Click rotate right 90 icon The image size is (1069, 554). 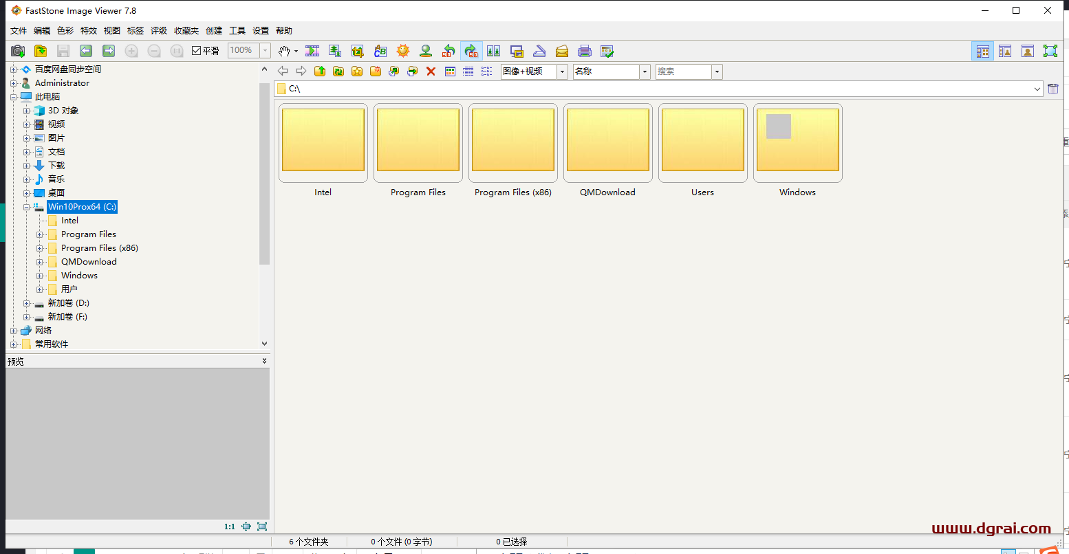click(471, 51)
